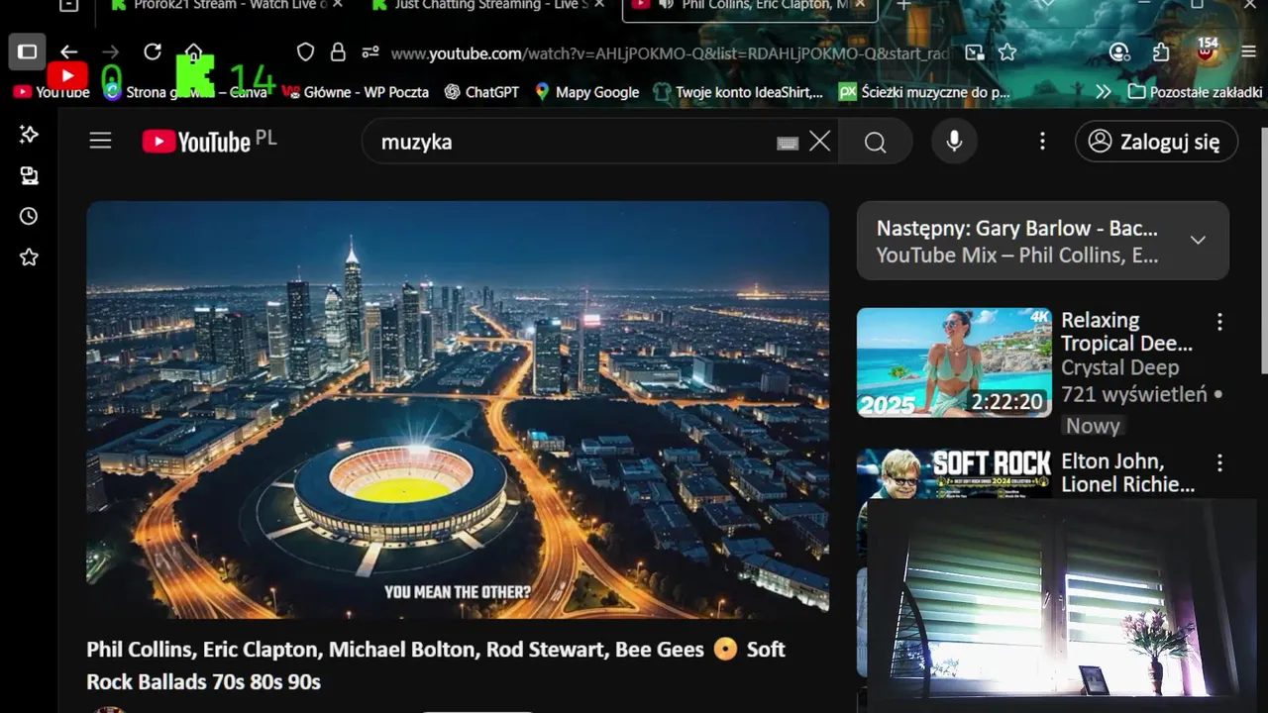Open the AI sparkle icon in sidebar
This screenshot has height=713, width=1268.
coord(29,135)
